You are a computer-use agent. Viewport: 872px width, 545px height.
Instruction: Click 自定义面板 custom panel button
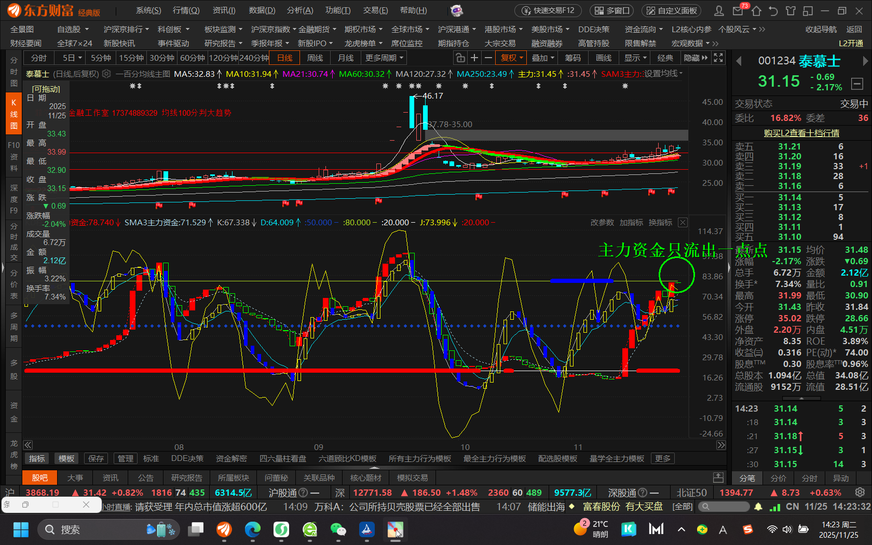[672, 10]
